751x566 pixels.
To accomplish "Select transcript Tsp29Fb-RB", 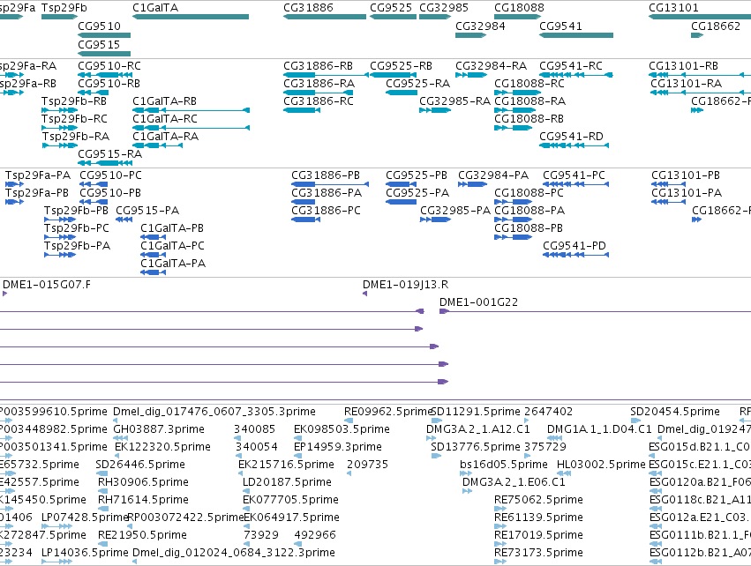I will [60, 110].
